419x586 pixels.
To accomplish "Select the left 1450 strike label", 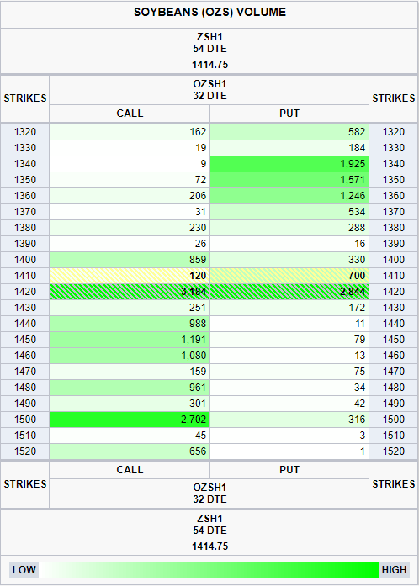I will coord(25,340).
